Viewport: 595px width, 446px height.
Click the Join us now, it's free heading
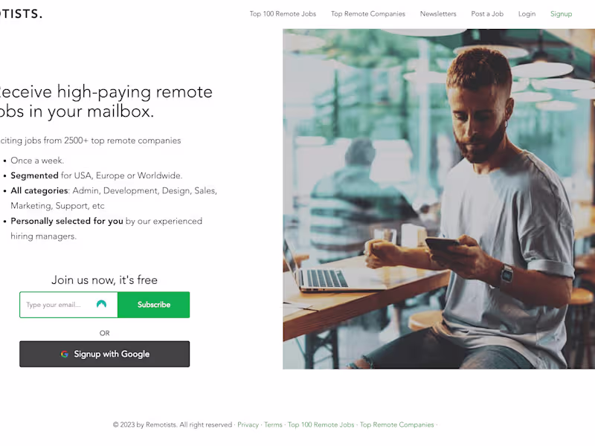click(x=104, y=280)
